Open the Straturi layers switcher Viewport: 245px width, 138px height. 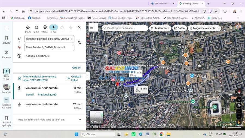[x=96, y=117]
